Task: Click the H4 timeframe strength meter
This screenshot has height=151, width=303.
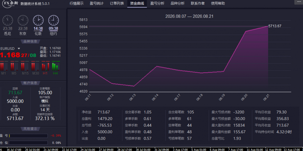Action: pyautogui.click(x=56, y=66)
